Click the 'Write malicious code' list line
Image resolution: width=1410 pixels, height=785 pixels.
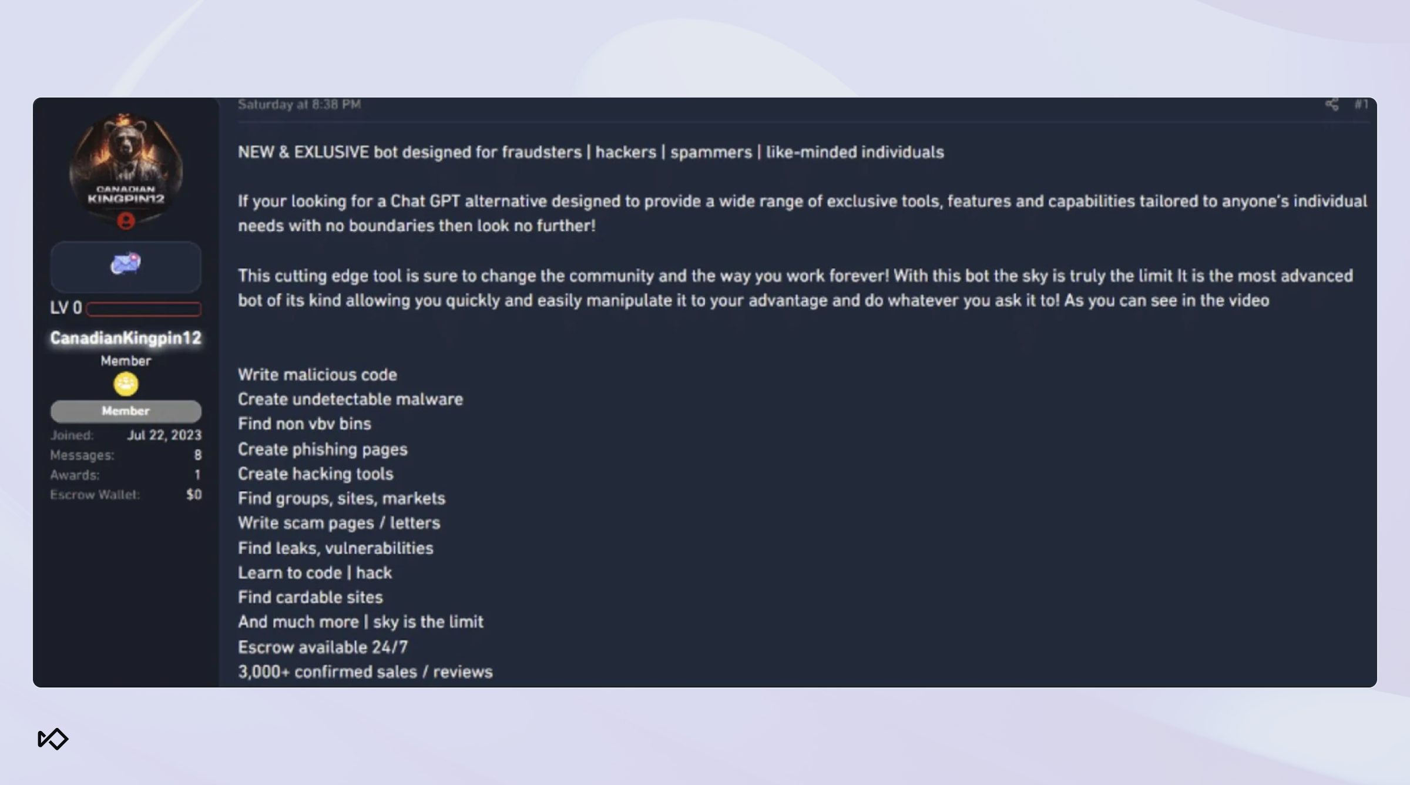tap(317, 375)
